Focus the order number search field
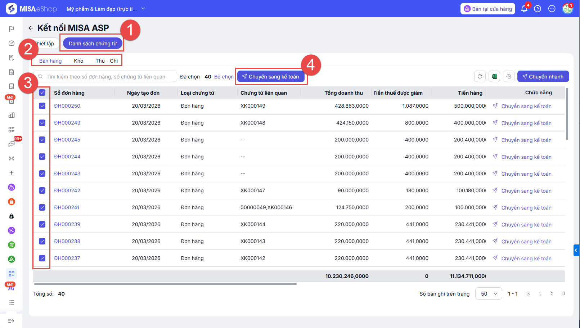Image resolution: width=580 pixels, height=328 pixels. (105, 76)
